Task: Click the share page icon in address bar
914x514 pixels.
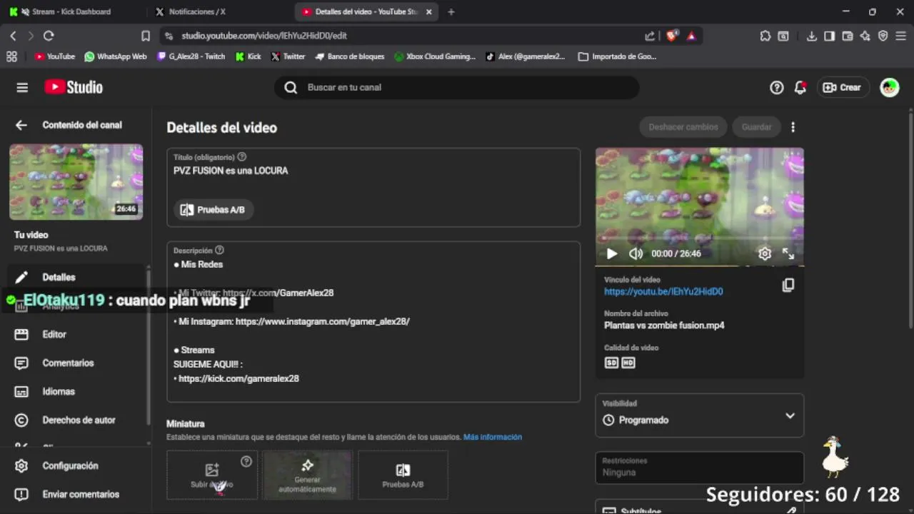Action: [x=650, y=36]
